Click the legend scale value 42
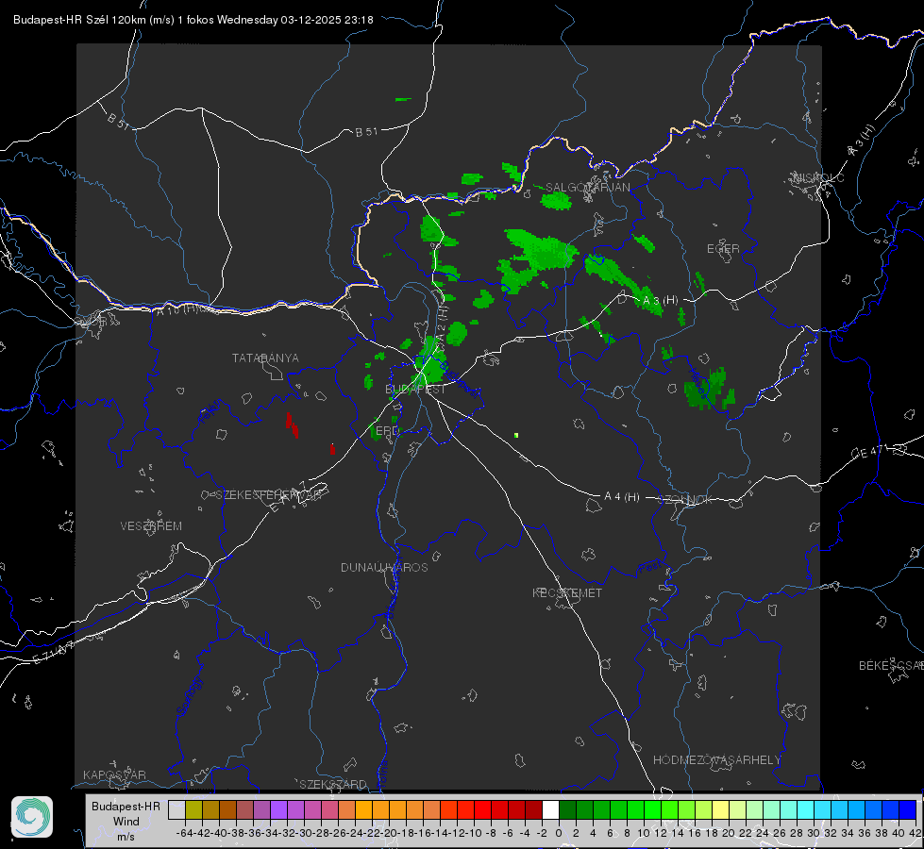The height and width of the screenshot is (849, 924). [916, 833]
